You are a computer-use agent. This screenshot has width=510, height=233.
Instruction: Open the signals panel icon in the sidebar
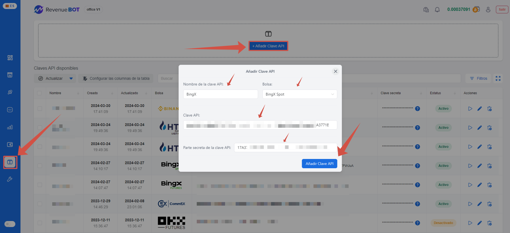click(10, 110)
